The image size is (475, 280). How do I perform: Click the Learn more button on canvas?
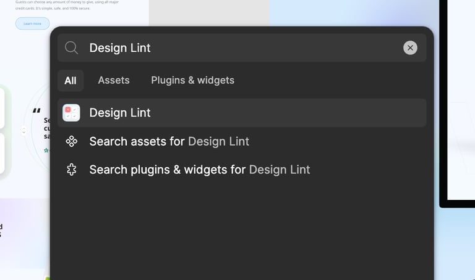[x=32, y=23]
